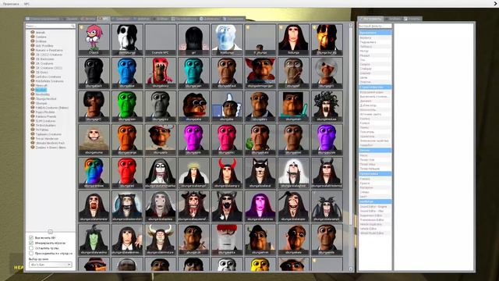Choose the icy white inverted Obunga
Image resolution: width=499 pixels, height=281 pixels.
pos(227,40)
